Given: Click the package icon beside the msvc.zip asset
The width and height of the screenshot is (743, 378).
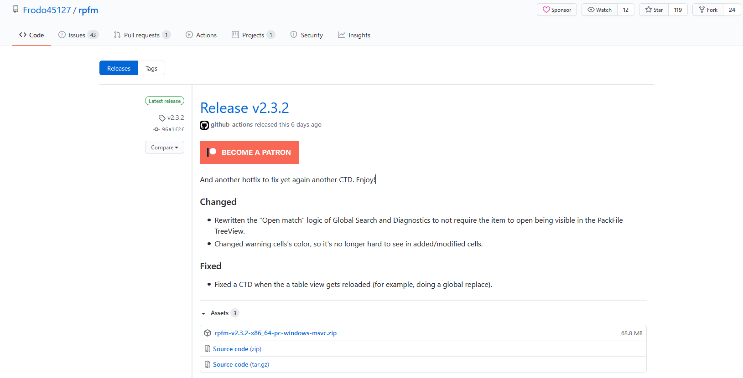Looking at the screenshot, I should (x=208, y=333).
